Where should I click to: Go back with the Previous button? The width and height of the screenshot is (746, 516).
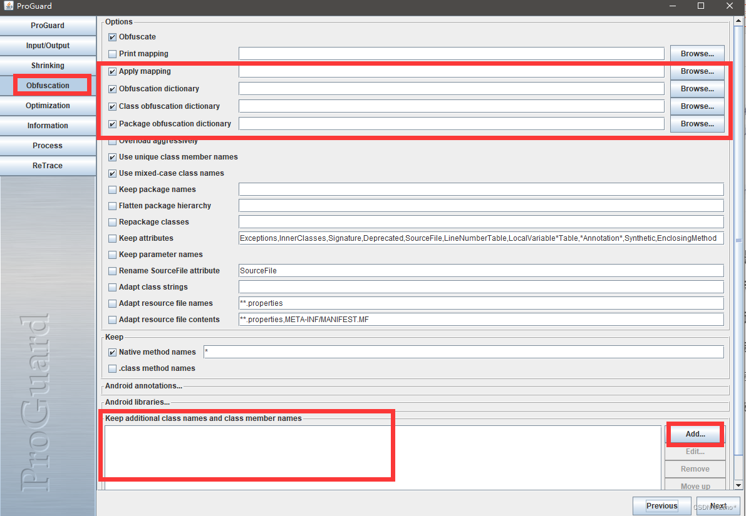662,506
